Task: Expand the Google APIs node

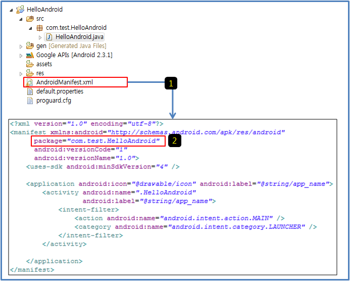Action: click(21, 56)
